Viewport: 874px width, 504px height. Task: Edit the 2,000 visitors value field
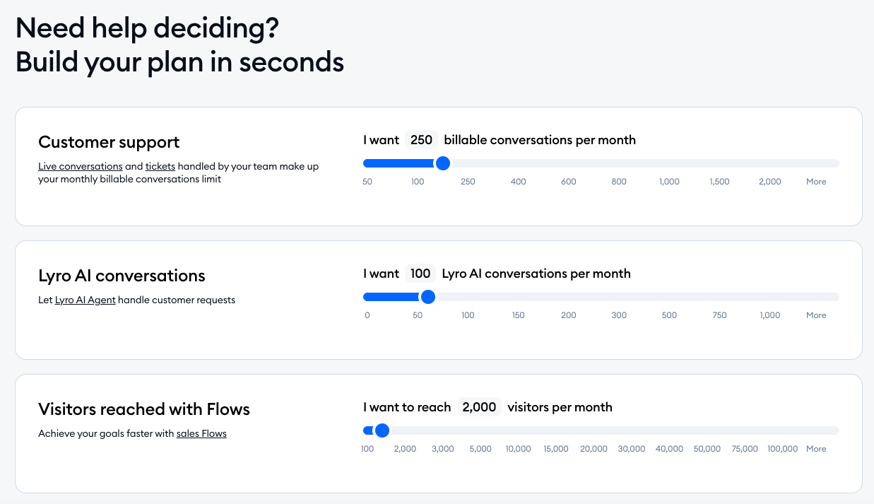(479, 407)
